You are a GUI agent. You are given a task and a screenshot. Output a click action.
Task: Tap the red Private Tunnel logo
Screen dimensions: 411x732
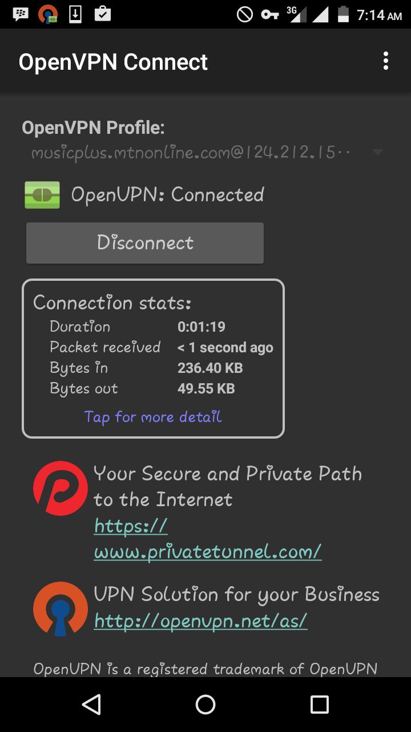point(60,488)
